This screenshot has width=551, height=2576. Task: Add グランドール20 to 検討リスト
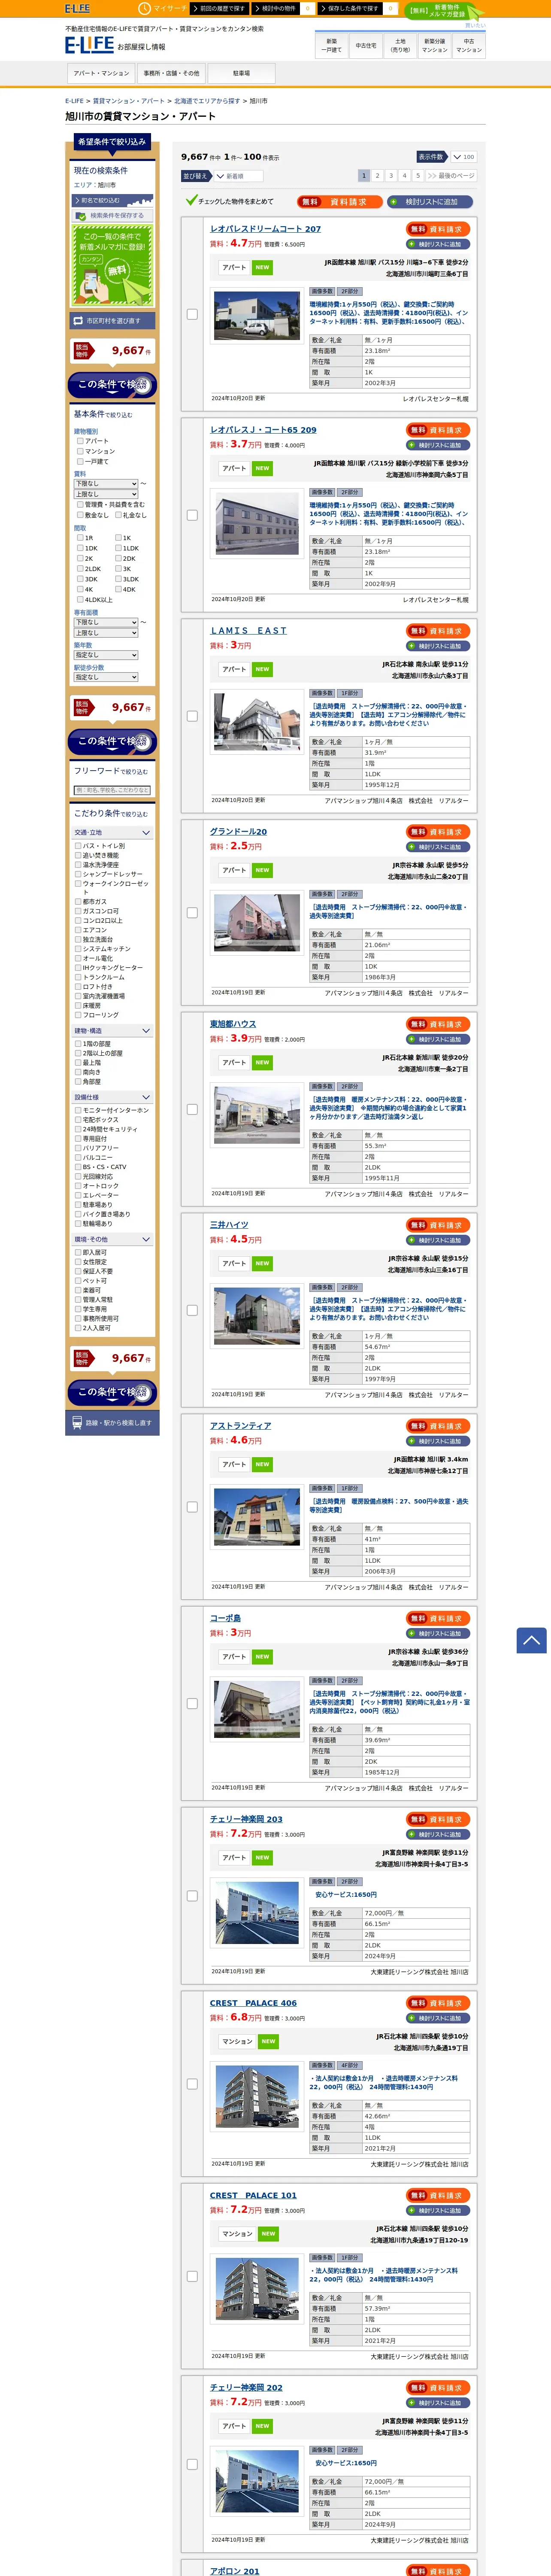(439, 847)
